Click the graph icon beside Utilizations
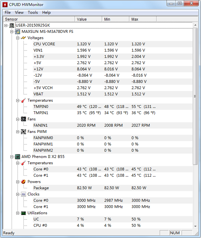Viewport: 201px width, 238px height. [23, 213]
